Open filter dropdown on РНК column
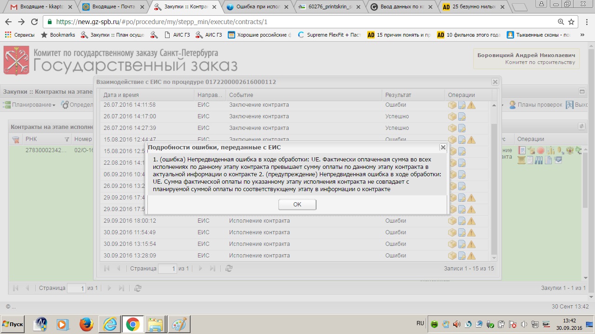This screenshot has height=334, width=595. pos(67,139)
